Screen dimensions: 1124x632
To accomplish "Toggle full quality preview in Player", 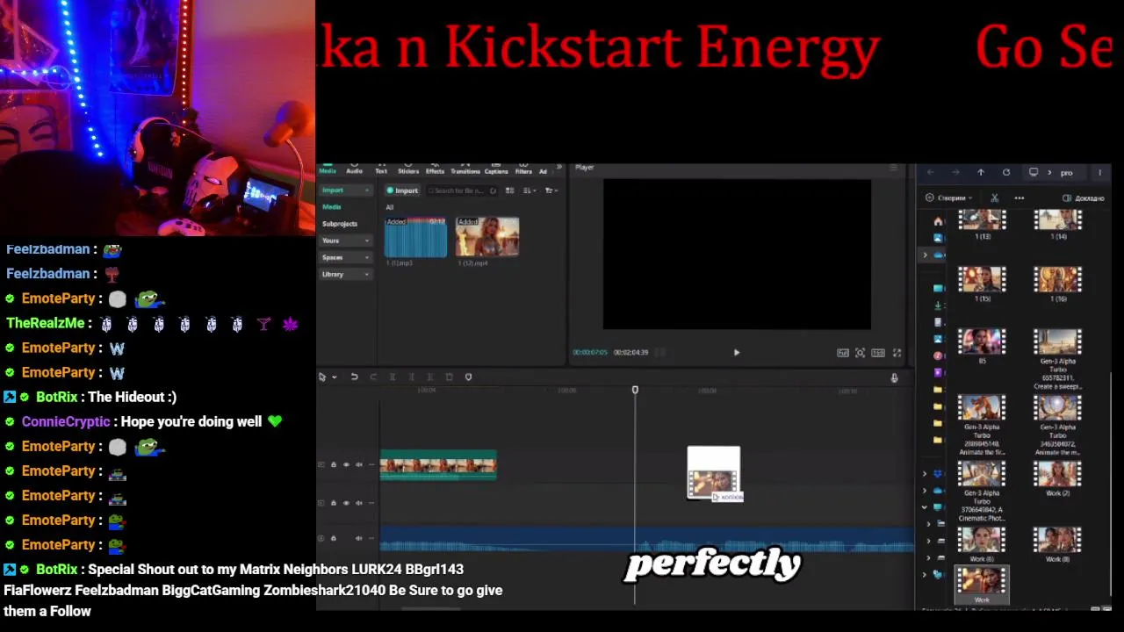I will pos(843,353).
